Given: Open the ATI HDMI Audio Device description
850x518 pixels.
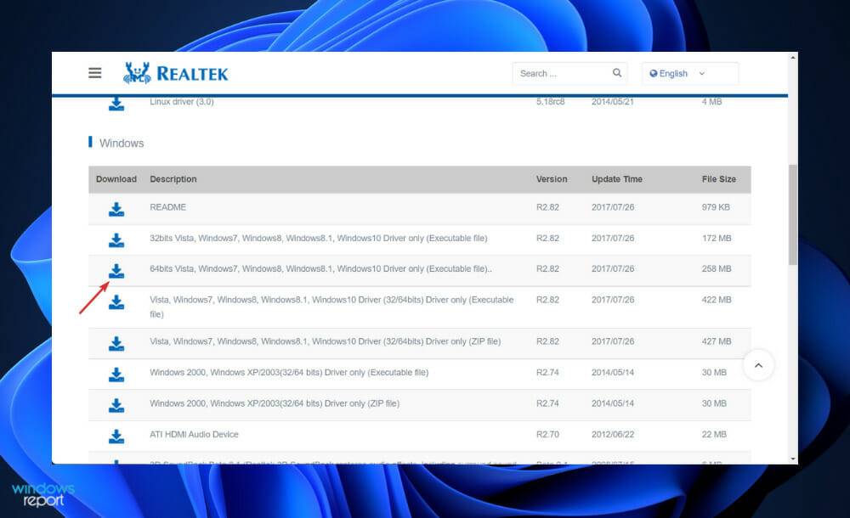Looking at the screenshot, I should [194, 434].
